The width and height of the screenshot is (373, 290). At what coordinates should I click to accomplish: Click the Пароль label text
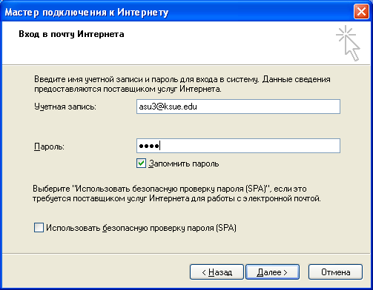point(49,146)
